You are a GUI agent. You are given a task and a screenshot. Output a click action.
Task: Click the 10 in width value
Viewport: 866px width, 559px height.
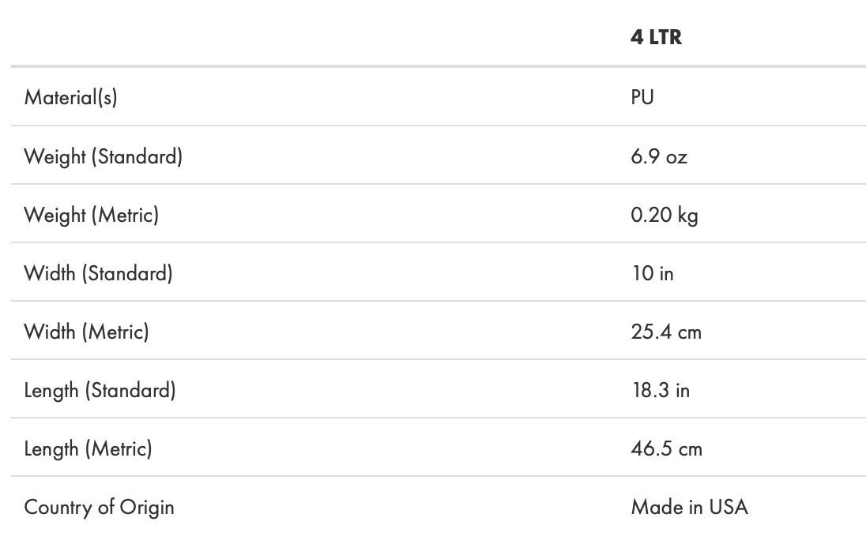(652, 273)
